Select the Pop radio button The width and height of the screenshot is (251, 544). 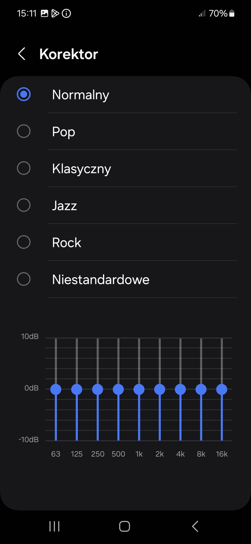[x=24, y=131]
